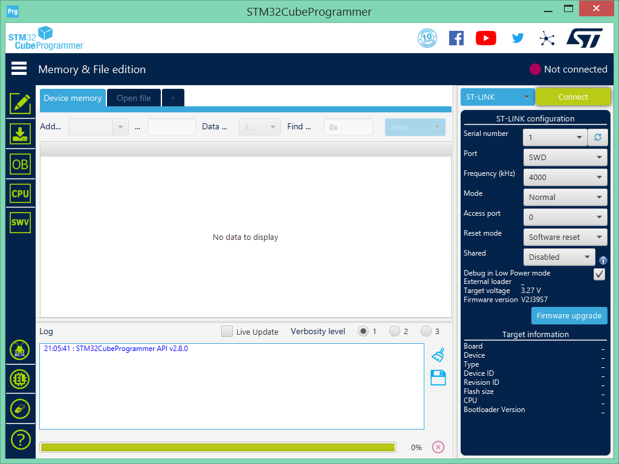Save the log with floppy icon
Viewport: 619px width, 464px height.
click(438, 378)
